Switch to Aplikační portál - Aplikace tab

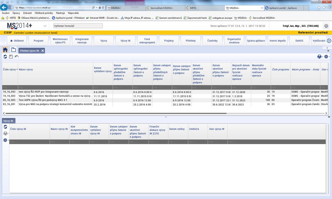click(284, 8)
